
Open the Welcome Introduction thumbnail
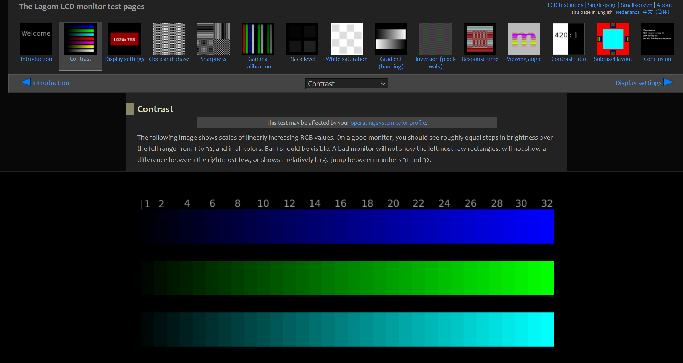(x=36, y=39)
